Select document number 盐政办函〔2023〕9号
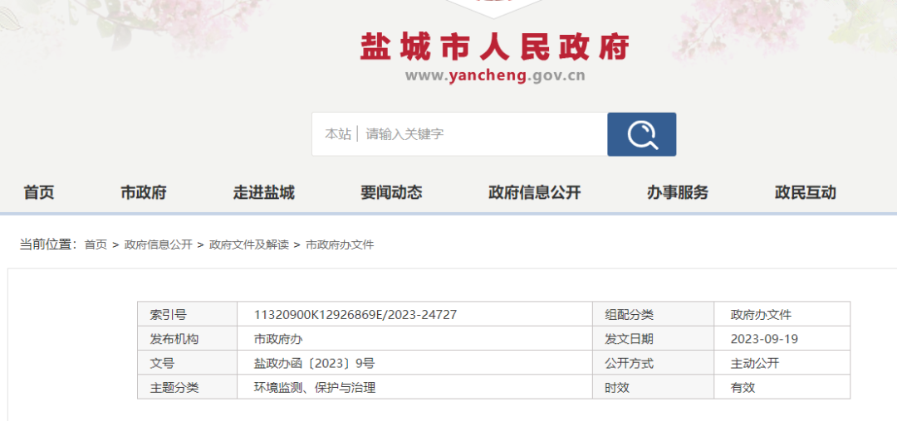The image size is (897, 421). coord(314,363)
